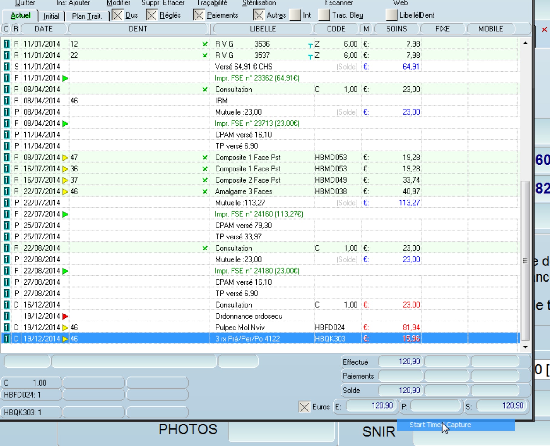
Task: Click yellow arrow on Pulpec Mol Nviv row
Action: [65, 328]
